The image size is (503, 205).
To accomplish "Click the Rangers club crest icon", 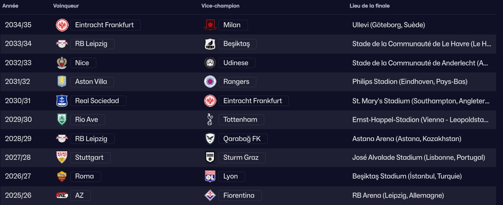I will [x=210, y=82].
